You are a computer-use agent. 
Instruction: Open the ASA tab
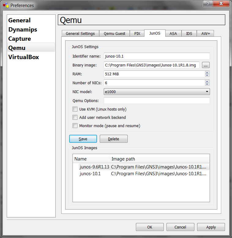pyautogui.click(x=173, y=34)
